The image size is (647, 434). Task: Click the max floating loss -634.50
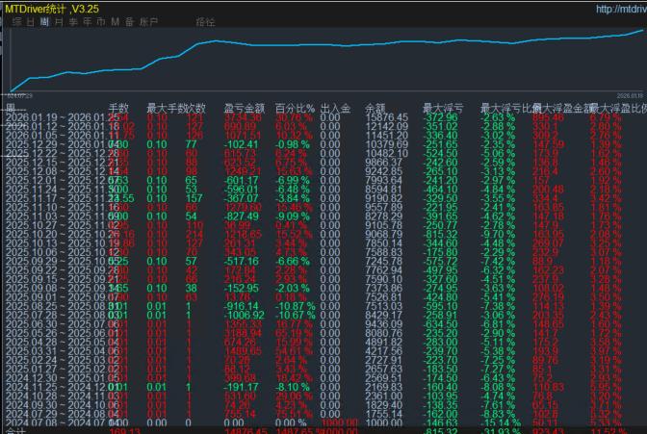coord(440,324)
